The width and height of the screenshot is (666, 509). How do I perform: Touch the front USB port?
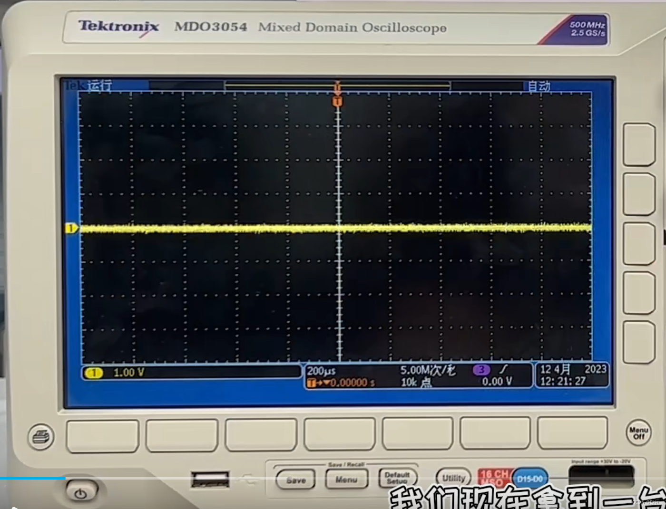pyautogui.click(x=210, y=479)
